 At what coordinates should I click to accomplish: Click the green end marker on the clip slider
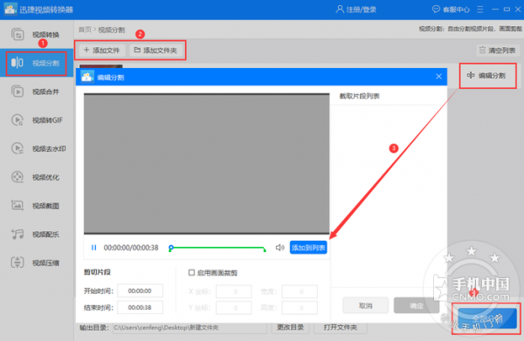click(x=265, y=249)
